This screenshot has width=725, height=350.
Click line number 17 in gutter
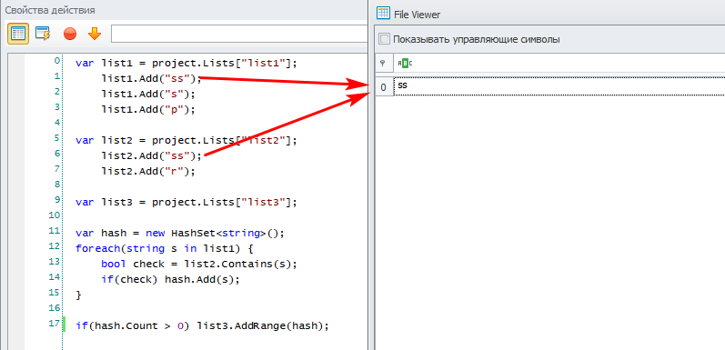coord(54,324)
